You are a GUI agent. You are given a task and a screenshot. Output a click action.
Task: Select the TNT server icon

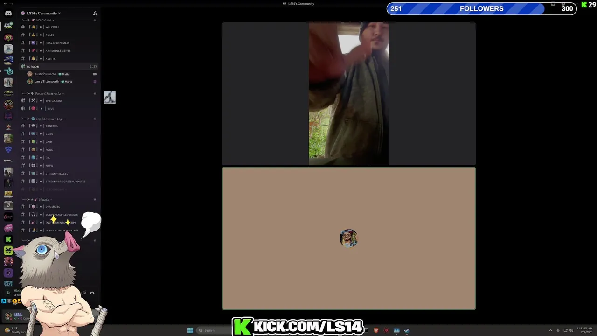tap(8, 37)
